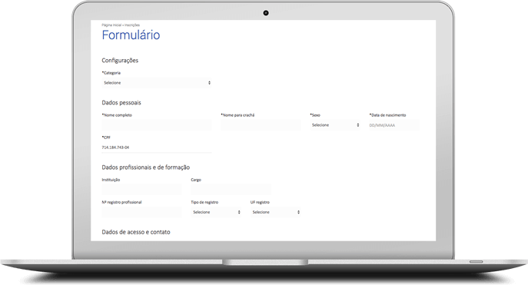Click the UF registro field label
Image resolution: width=528 pixels, height=285 pixels.
(260, 202)
